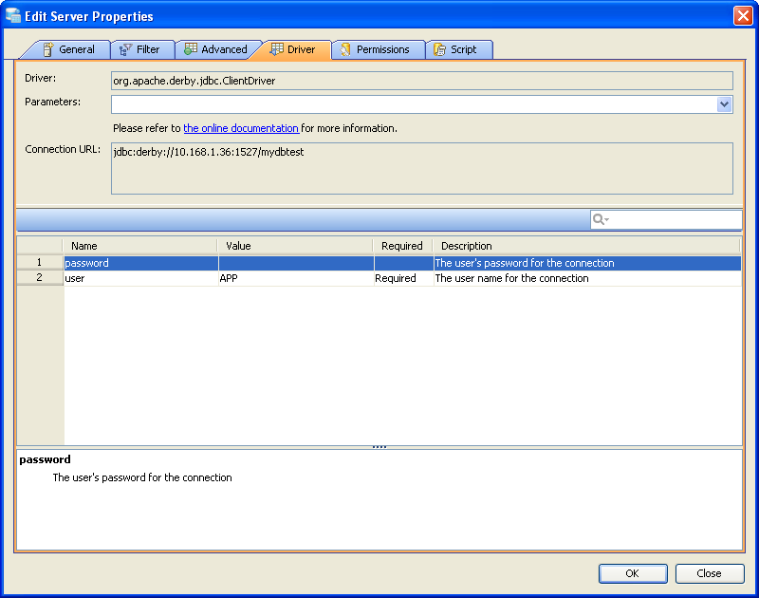Click inside the Parameters combo box

pyautogui.click(x=415, y=104)
